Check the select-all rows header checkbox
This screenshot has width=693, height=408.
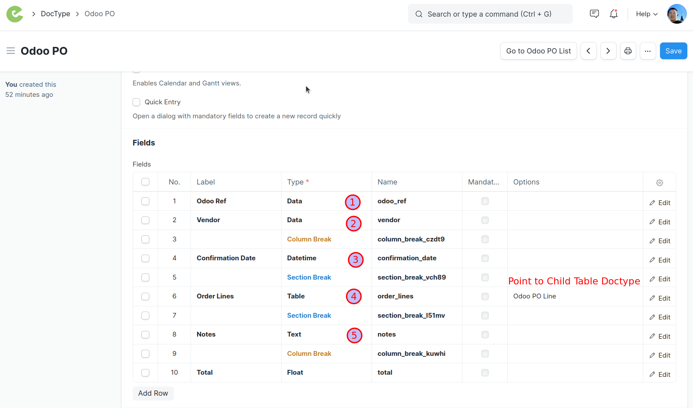[145, 182]
